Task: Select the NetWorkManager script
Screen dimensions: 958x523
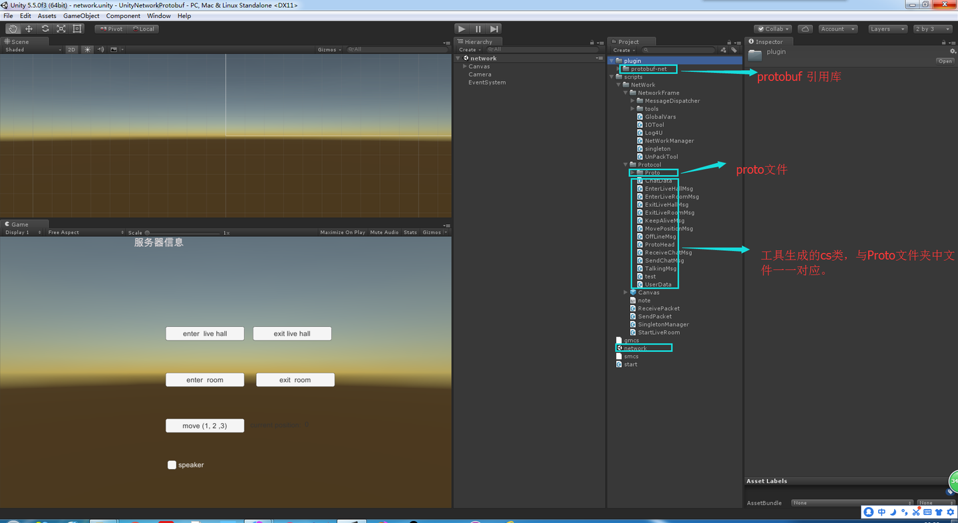Action: pos(669,141)
